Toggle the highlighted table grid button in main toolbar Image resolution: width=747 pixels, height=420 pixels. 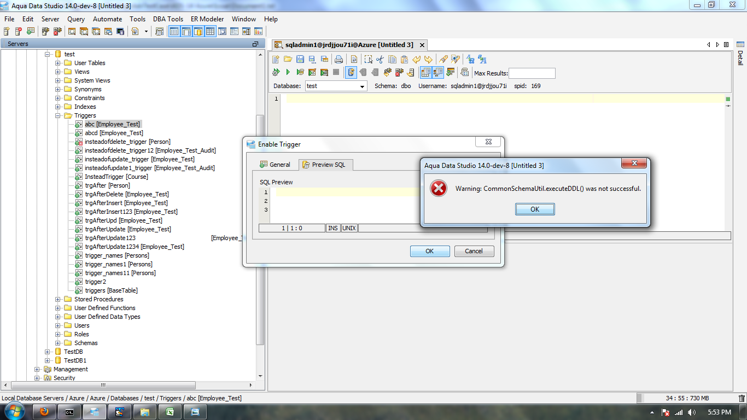[x=210, y=32]
